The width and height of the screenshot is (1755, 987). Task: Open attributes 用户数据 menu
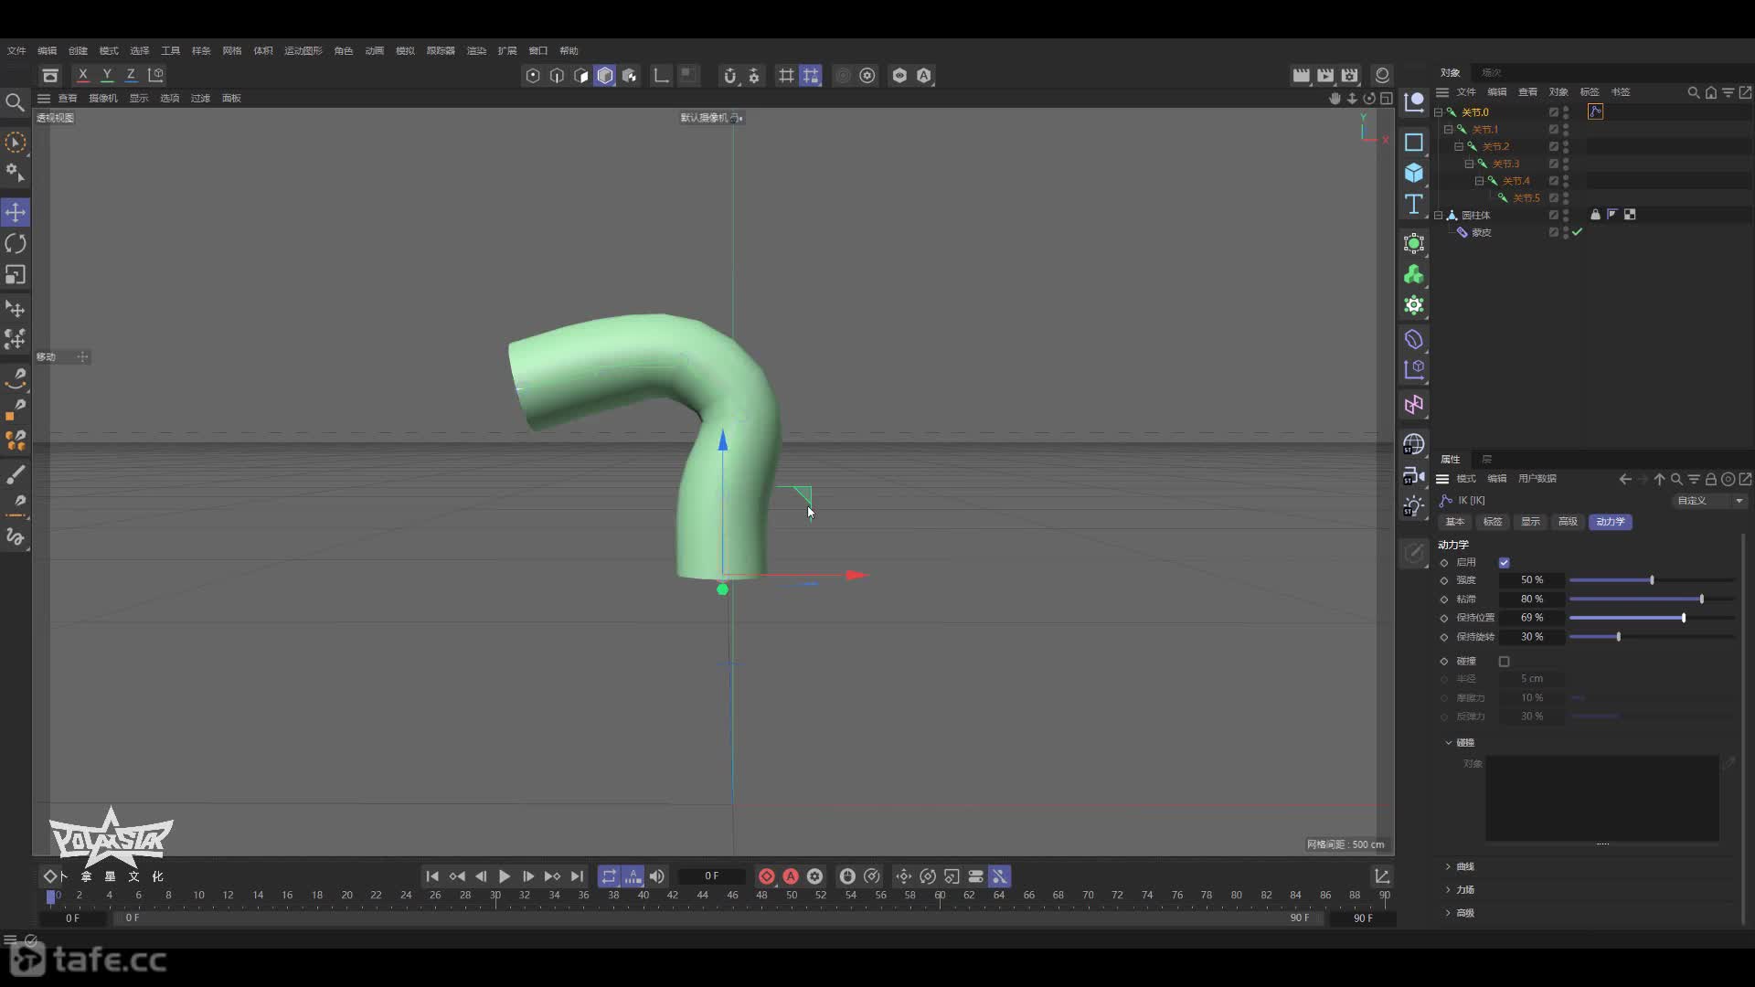pyautogui.click(x=1537, y=479)
